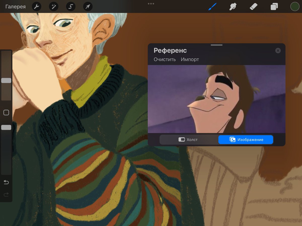Click the brush size slider handle

6,80
